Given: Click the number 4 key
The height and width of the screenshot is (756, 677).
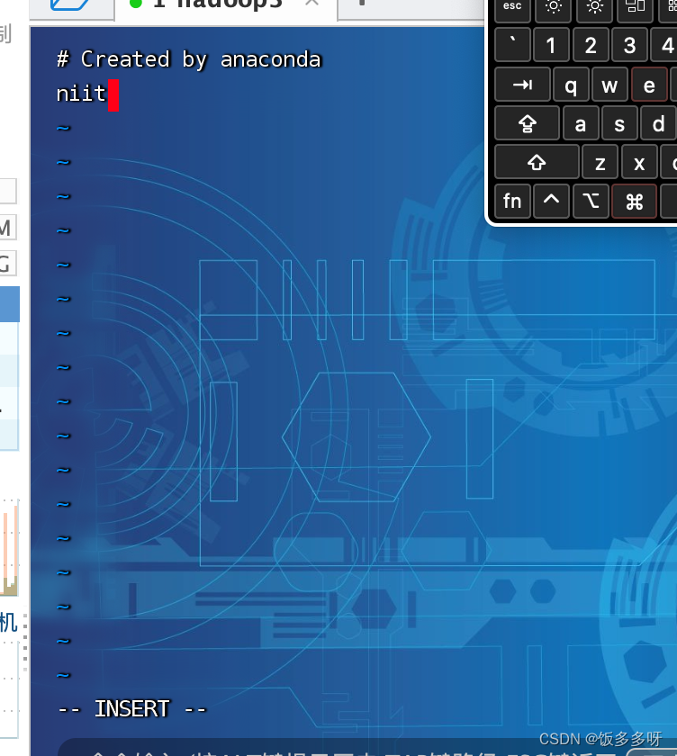Looking at the screenshot, I should click(666, 45).
